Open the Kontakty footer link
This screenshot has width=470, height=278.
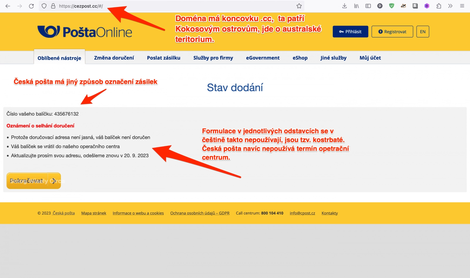[x=330, y=213]
